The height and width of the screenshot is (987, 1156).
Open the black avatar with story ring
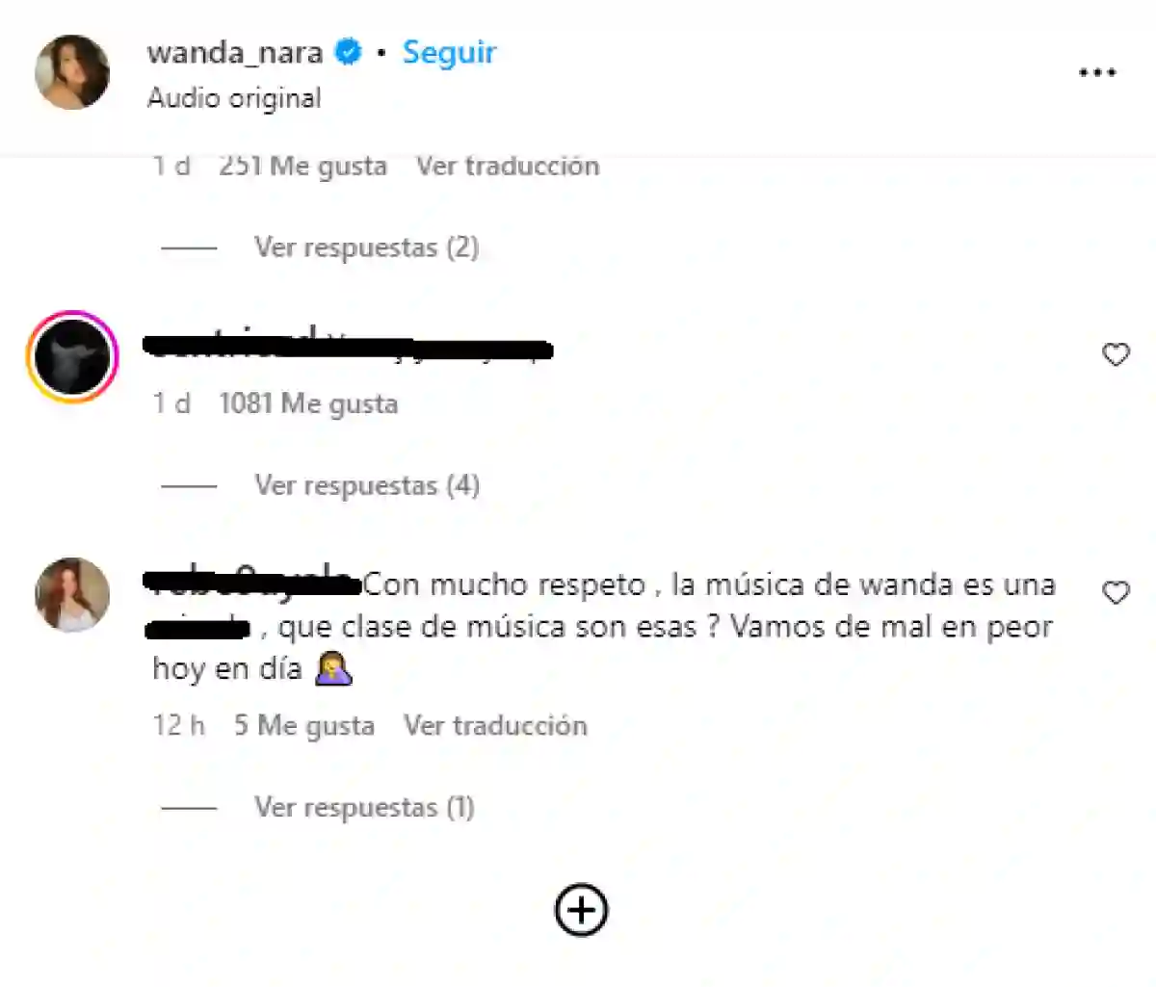coord(72,356)
